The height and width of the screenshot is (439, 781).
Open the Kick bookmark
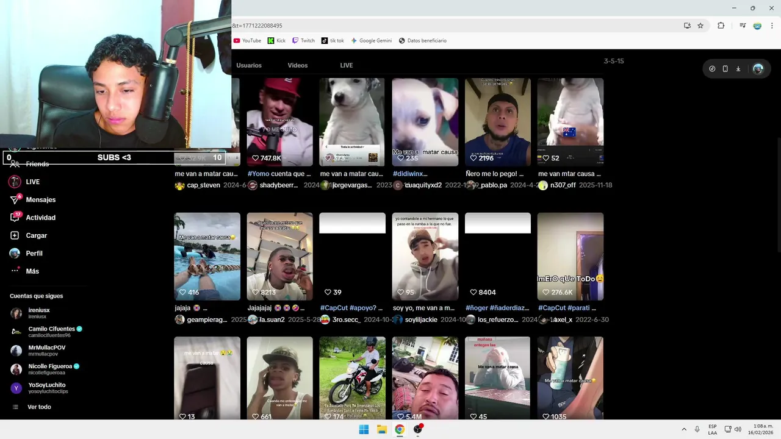(276, 41)
